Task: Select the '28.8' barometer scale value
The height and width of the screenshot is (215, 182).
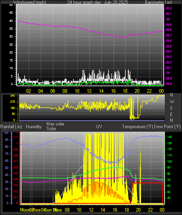Action: pyautogui.click(x=169, y=84)
